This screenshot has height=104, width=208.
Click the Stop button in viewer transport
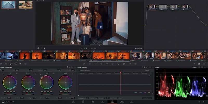coord(87,48)
